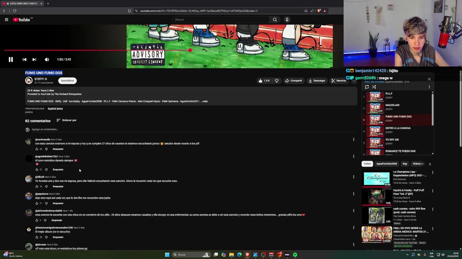Dislike @pichoncitoloracola650's comment
The width and height of the screenshot is (462, 259).
pos(45,220)
